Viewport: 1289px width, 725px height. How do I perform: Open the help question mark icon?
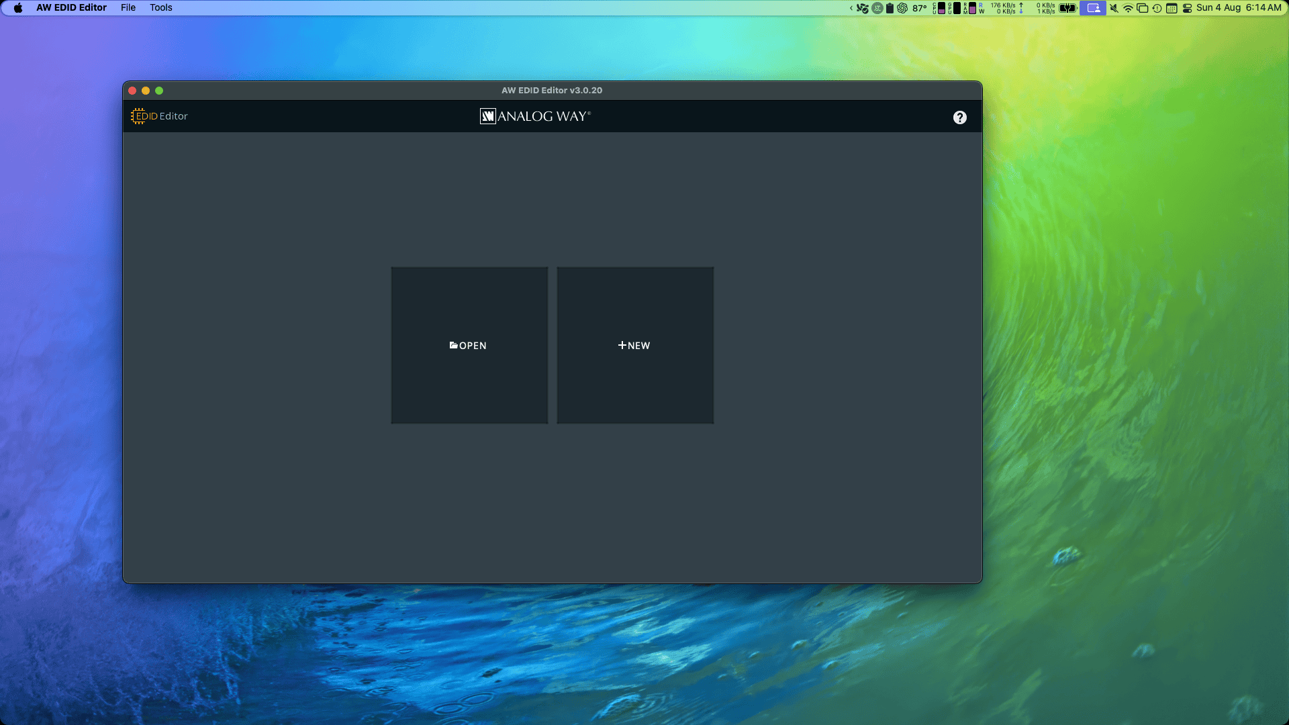click(x=959, y=117)
